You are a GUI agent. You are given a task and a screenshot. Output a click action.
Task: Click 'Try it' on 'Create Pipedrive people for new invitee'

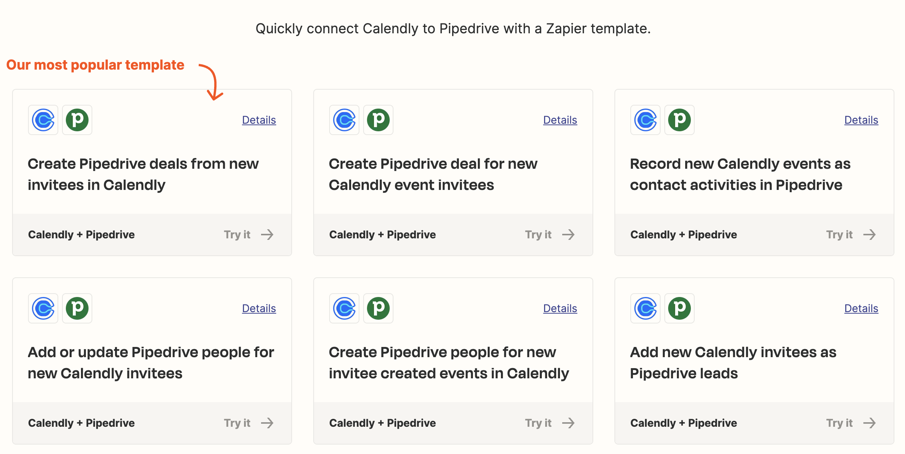pyautogui.click(x=538, y=423)
